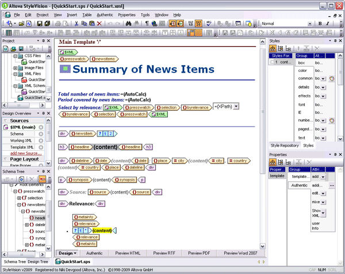Apply Bold formatting button
Viewport: 345px width, 274px height.
point(320,24)
